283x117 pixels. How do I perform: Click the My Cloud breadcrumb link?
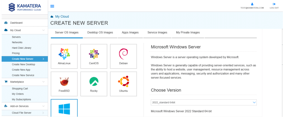pos(62,17)
